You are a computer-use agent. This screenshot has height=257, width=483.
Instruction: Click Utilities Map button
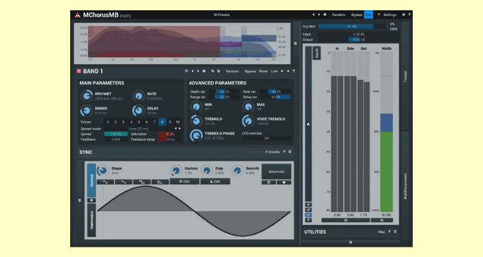[381, 232]
